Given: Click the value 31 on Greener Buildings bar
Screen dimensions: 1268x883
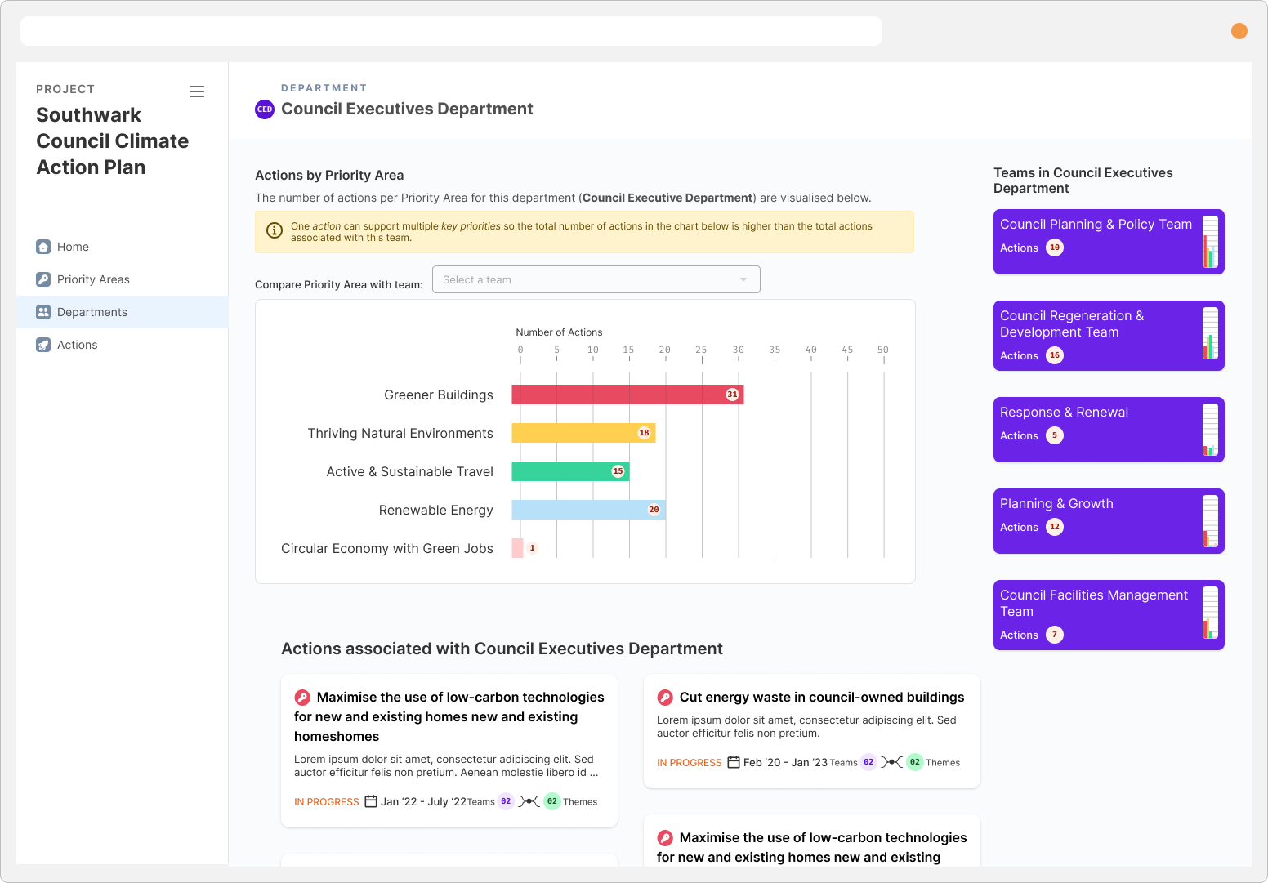Looking at the screenshot, I should click(x=732, y=395).
